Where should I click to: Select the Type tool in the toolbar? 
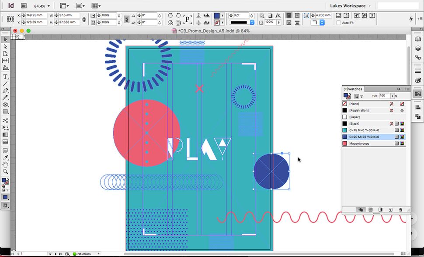pos(4,76)
